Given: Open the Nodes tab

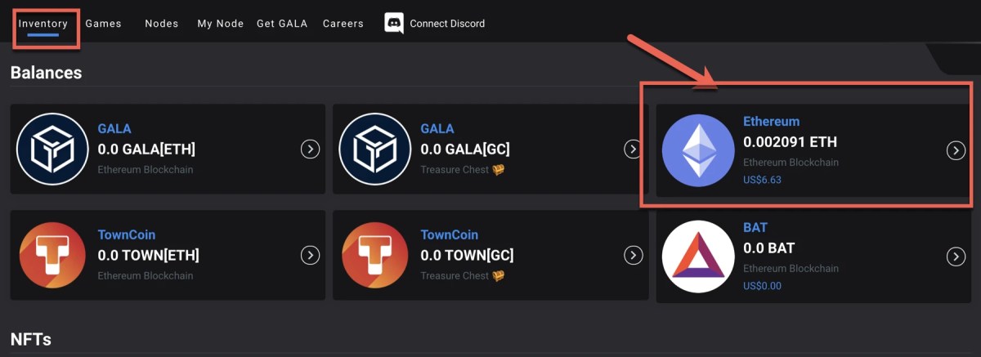Looking at the screenshot, I should click(x=162, y=24).
